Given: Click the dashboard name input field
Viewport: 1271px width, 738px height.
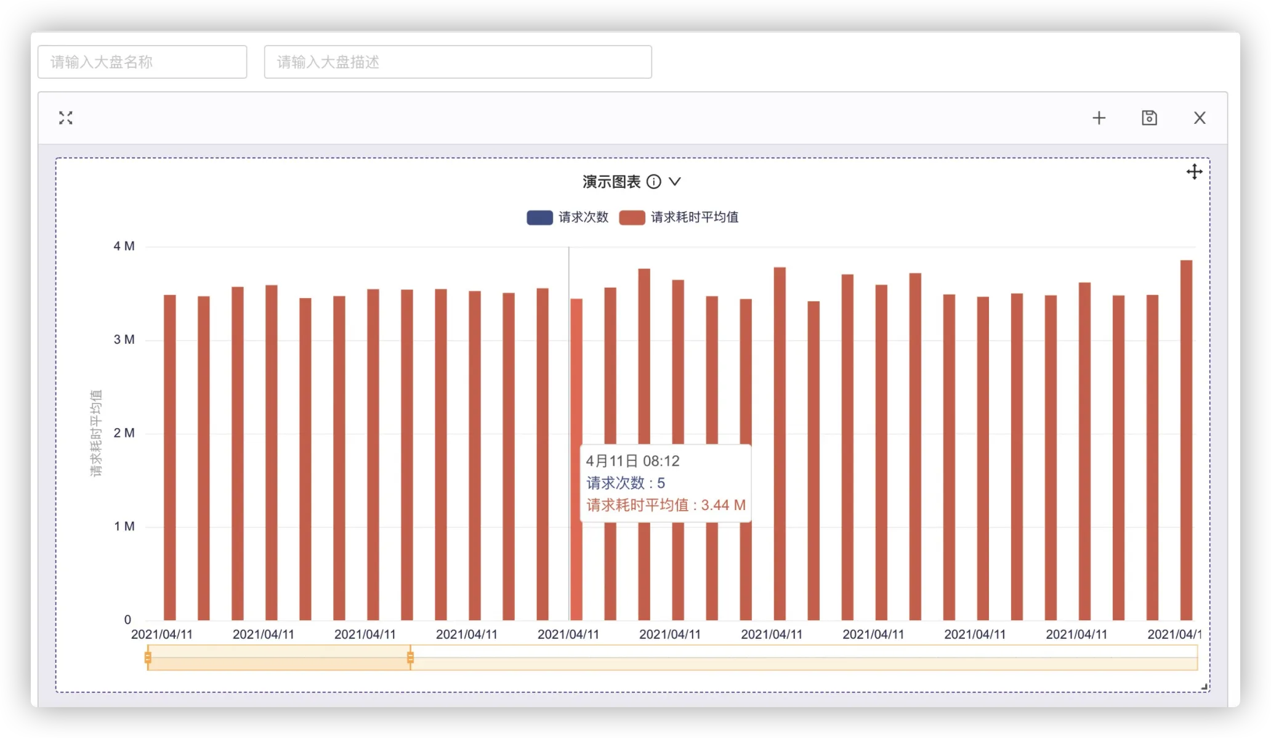Looking at the screenshot, I should [142, 62].
